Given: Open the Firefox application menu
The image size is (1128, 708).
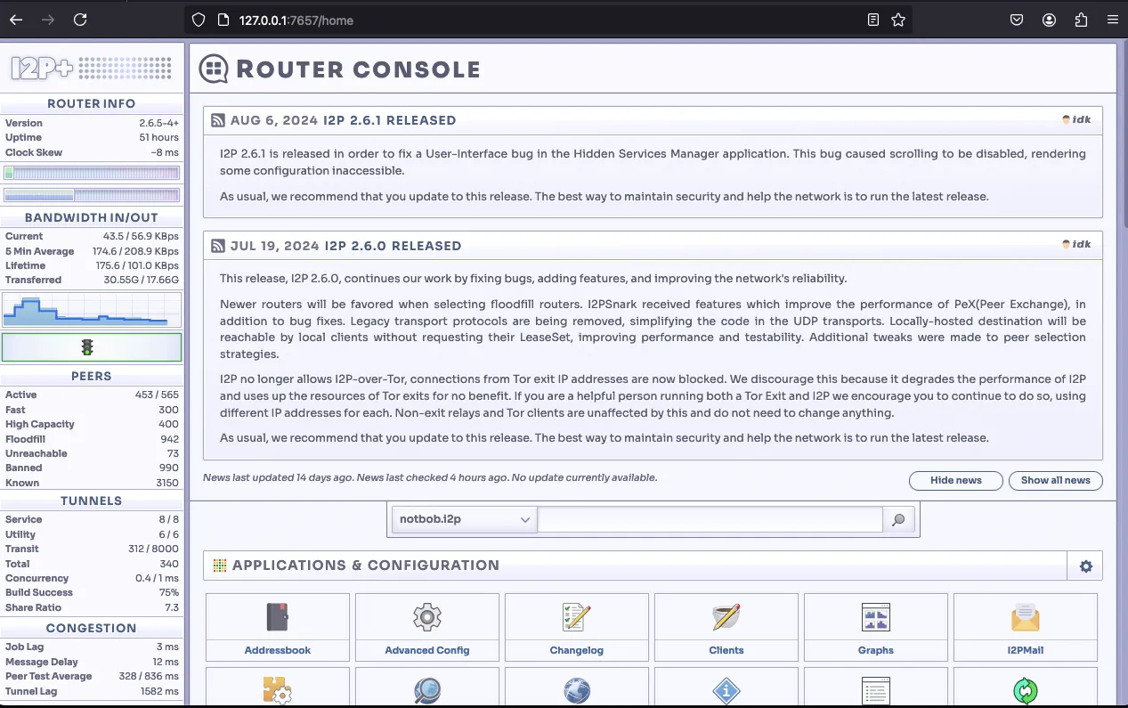Looking at the screenshot, I should coord(1112,19).
